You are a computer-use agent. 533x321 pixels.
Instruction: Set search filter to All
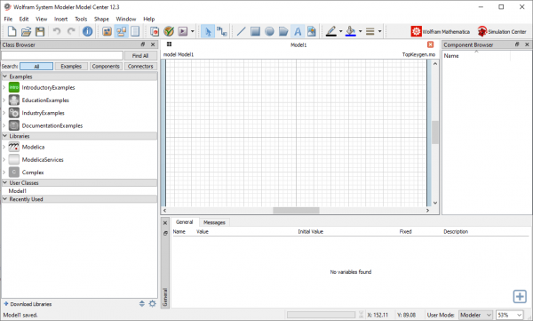click(36, 67)
